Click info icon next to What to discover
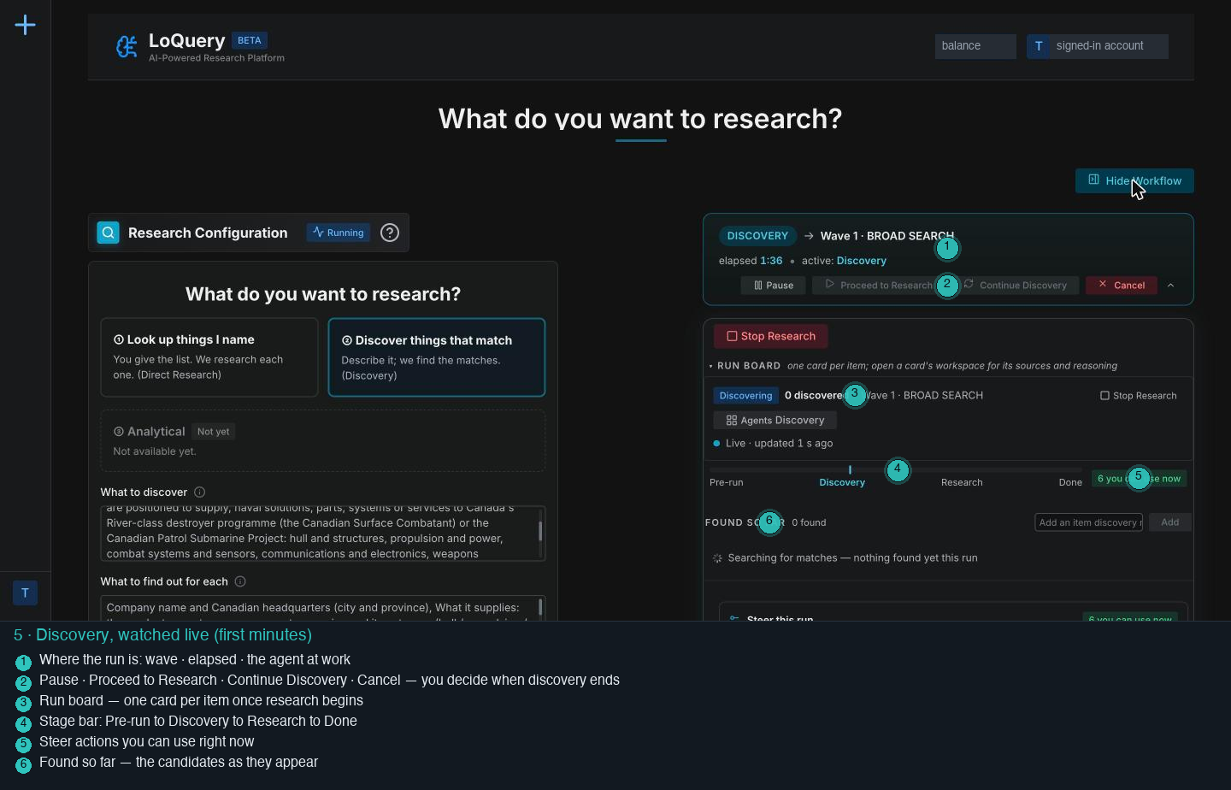1231x790 pixels. 200,492
